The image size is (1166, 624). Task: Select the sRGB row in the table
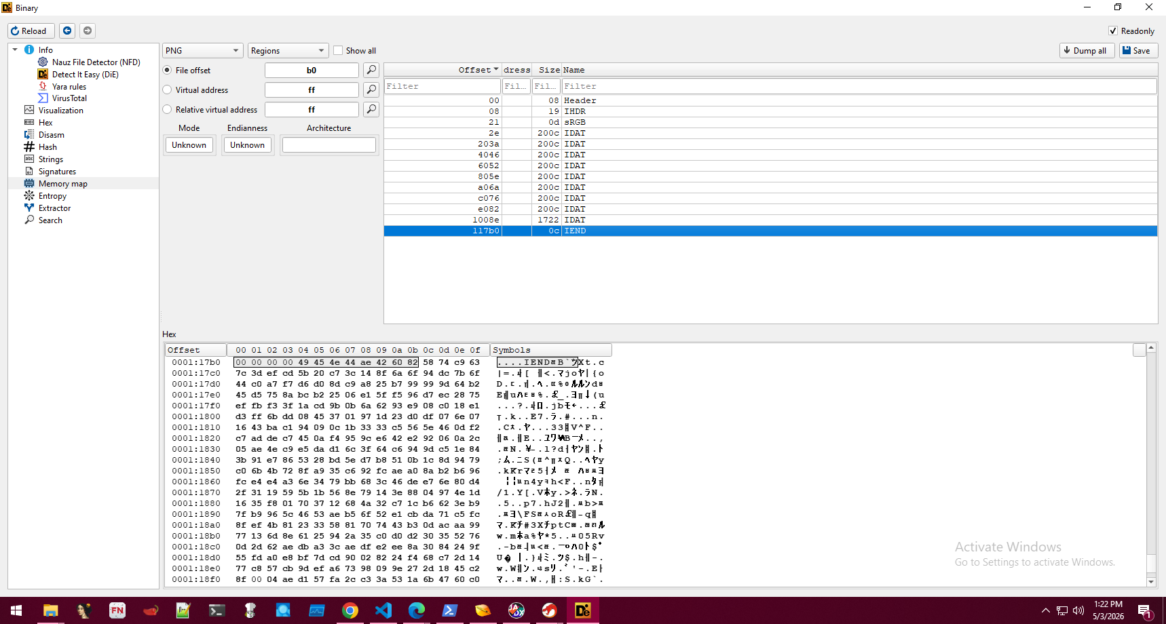pyautogui.click(x=770, y=122)
